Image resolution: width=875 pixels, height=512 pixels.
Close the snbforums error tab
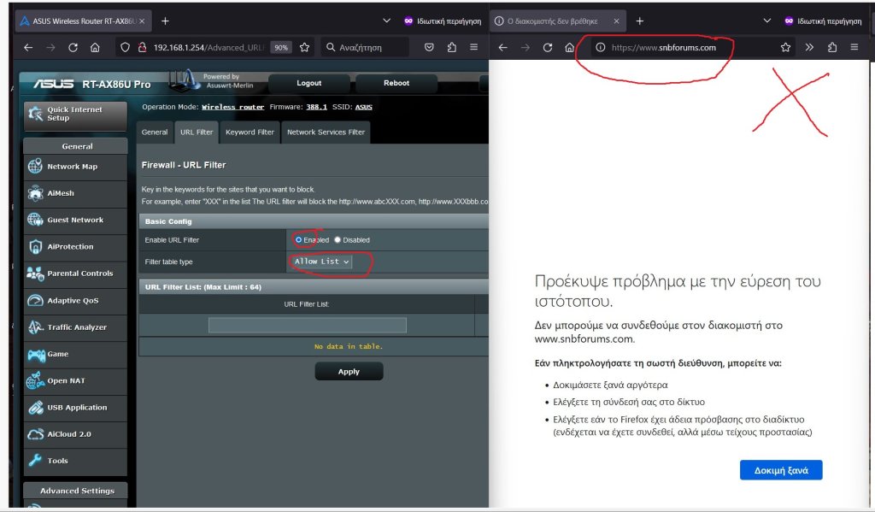[616, 21]
